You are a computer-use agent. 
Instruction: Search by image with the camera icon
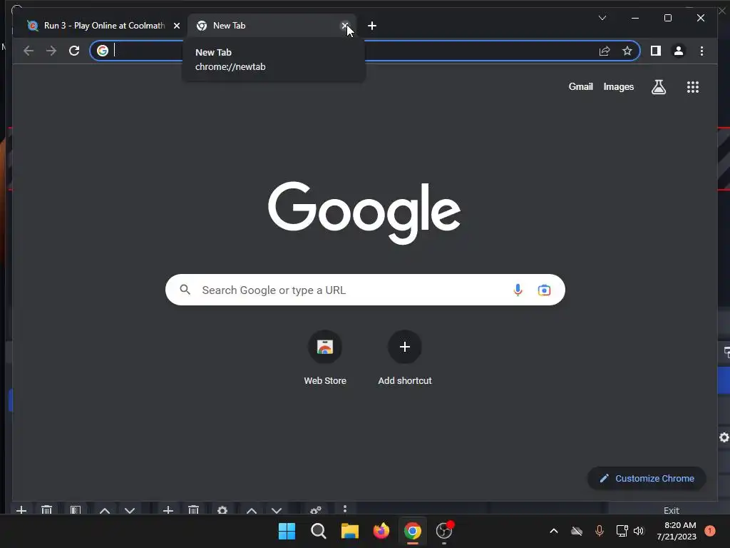(x=544, y=290)
